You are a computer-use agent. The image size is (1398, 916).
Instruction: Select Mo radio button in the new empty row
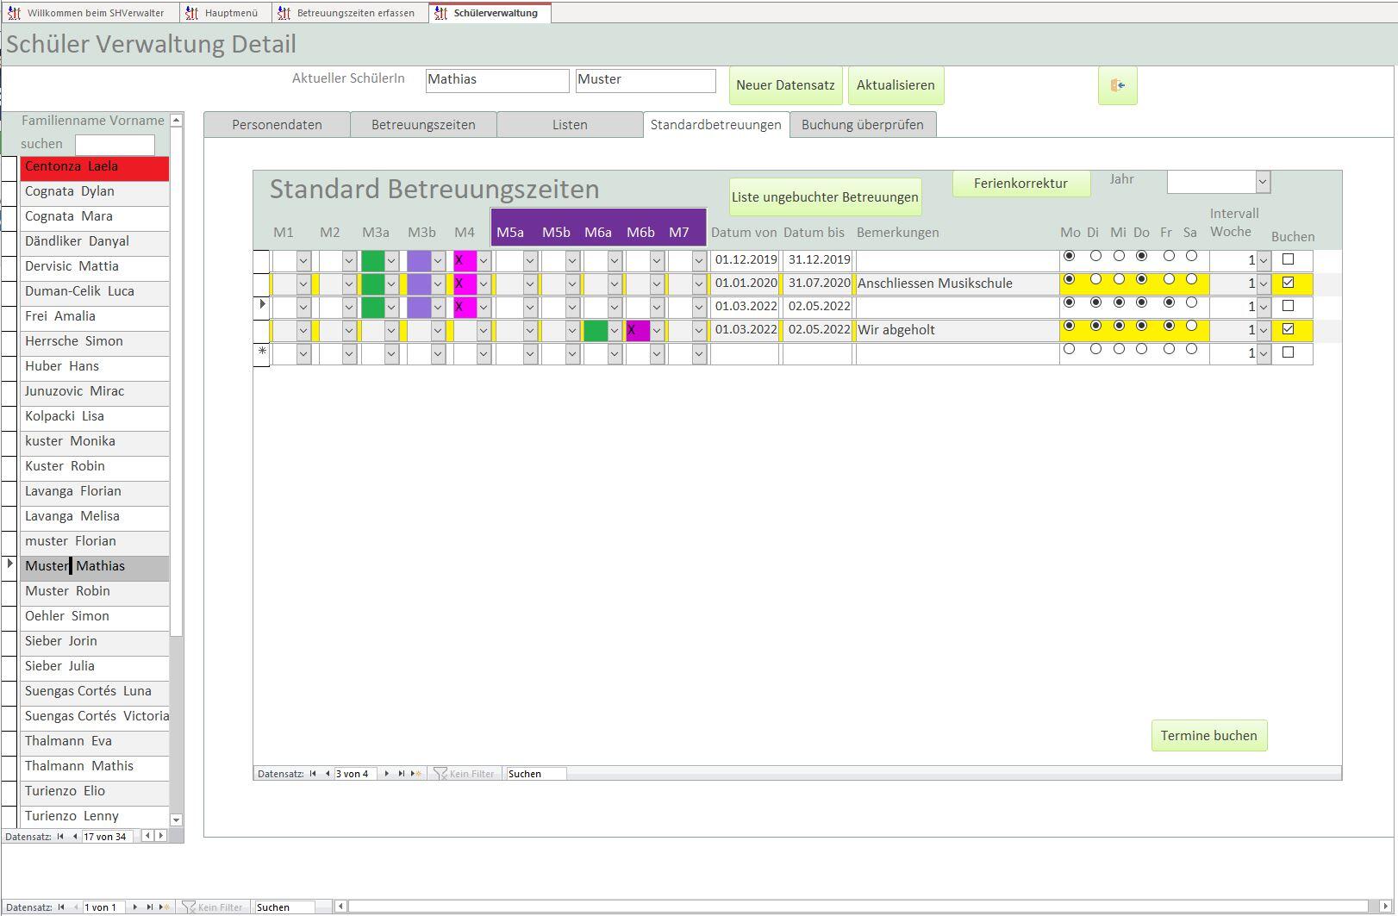click(x=1069, y=349)
